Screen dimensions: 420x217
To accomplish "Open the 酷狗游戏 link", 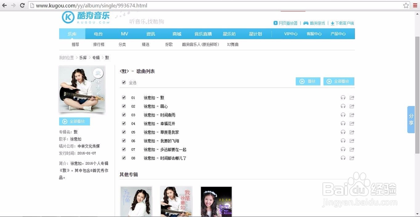I will pos(314,23).
